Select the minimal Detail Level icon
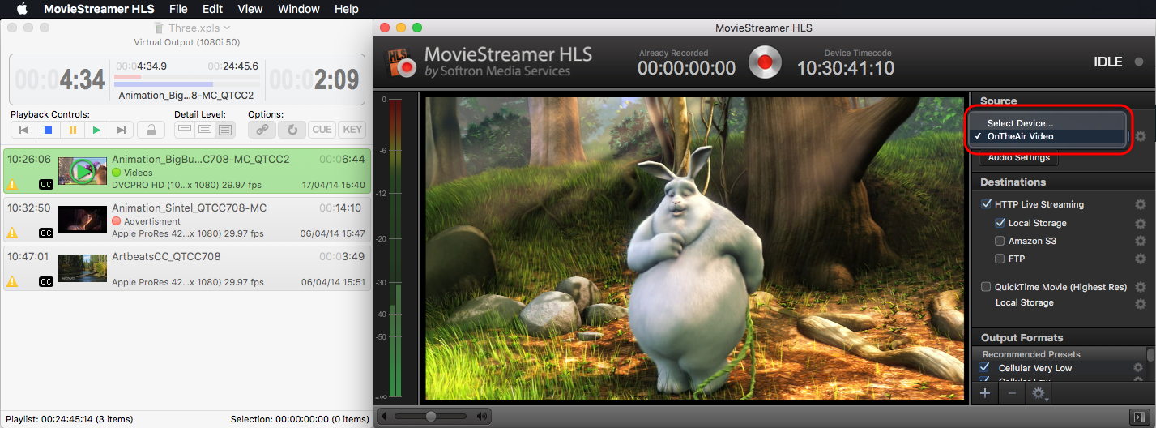The width and height of the screenshot is (1156, 428). tap(185, 130)
